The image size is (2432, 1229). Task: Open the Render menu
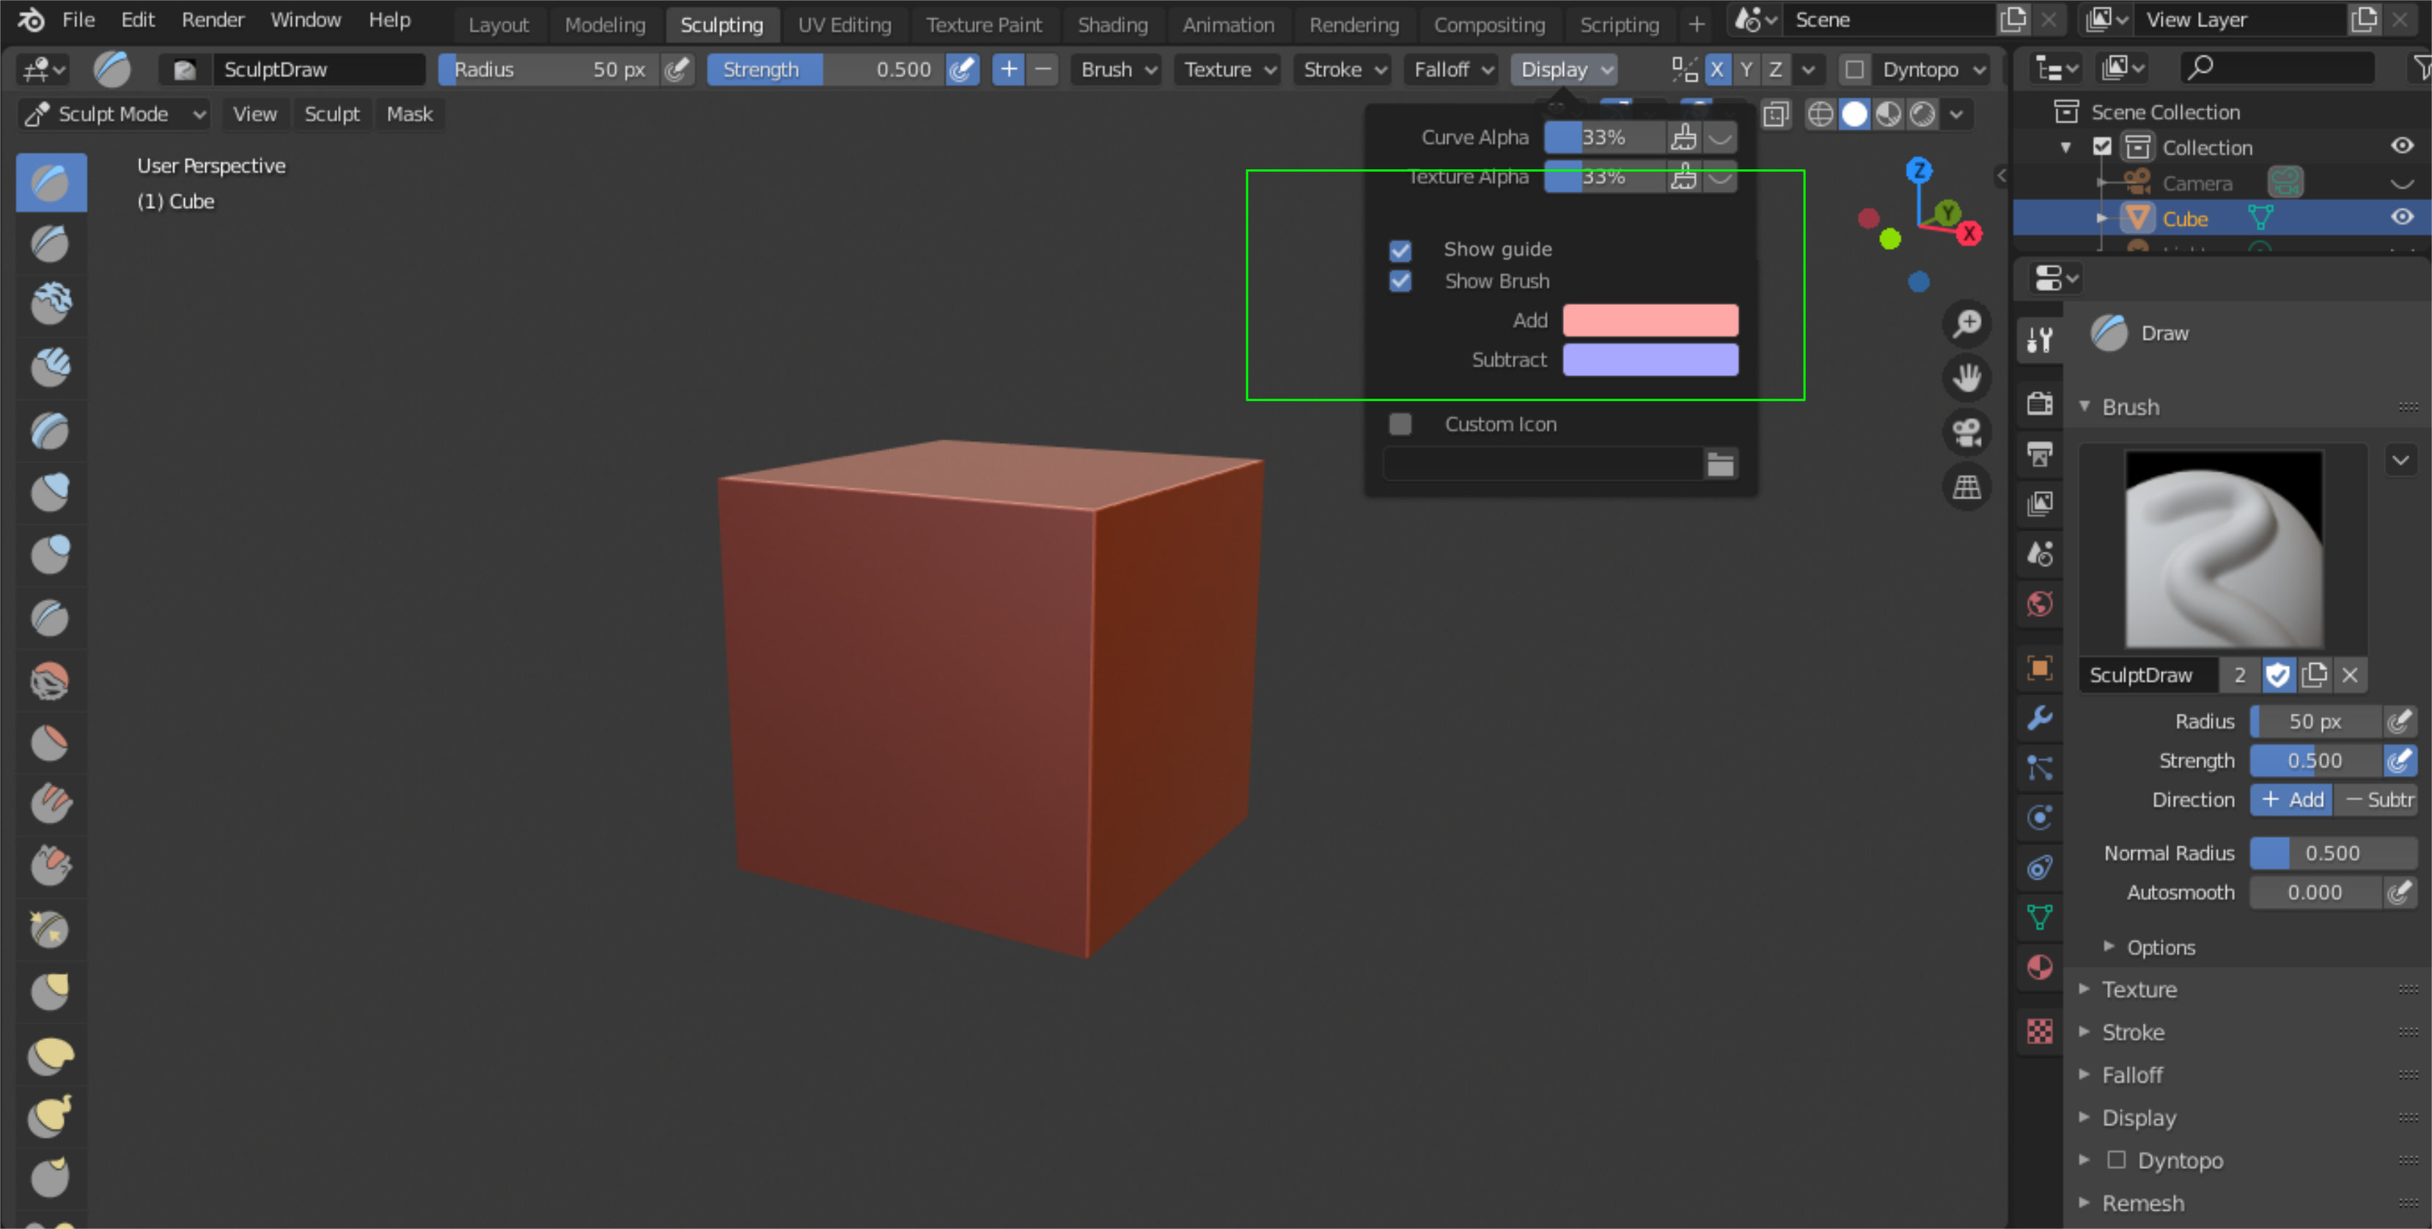tap(213, 20)
